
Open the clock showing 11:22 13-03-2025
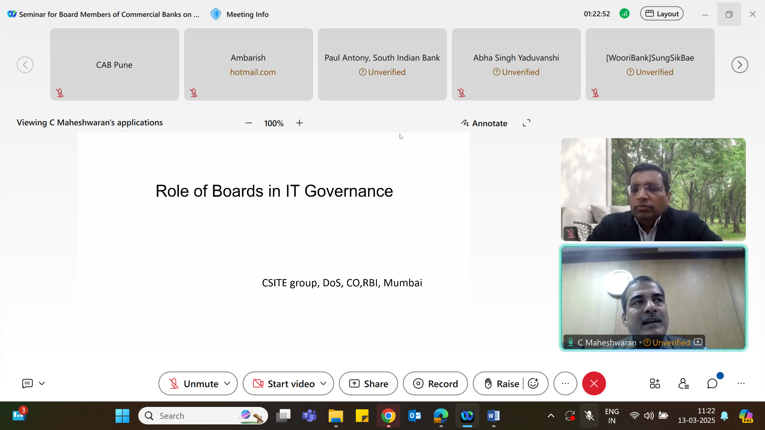pos(696,416)
